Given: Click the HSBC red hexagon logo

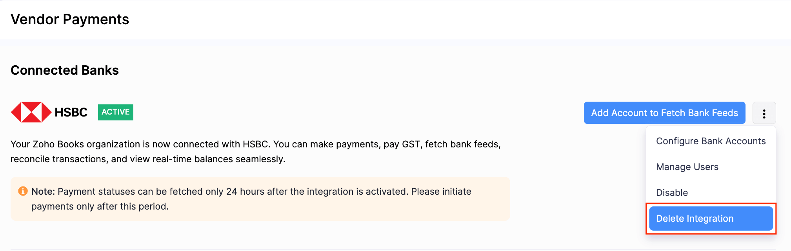Looking at the screenshot, I should pos(31,112).
